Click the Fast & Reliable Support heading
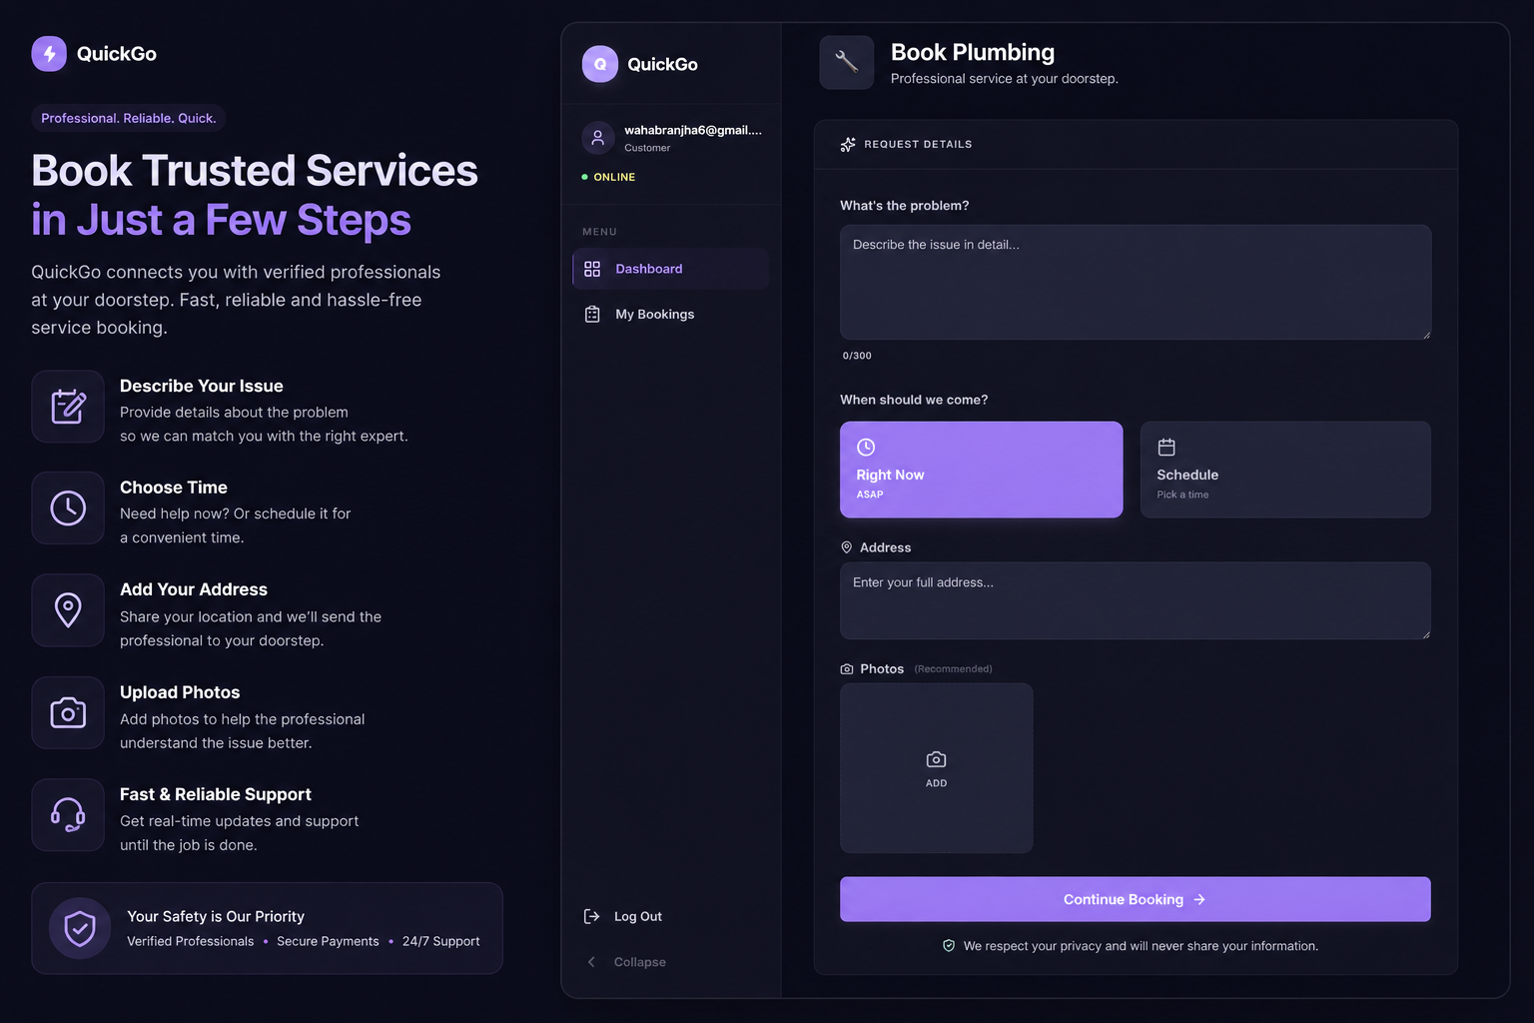 click(x=216, y=794)
